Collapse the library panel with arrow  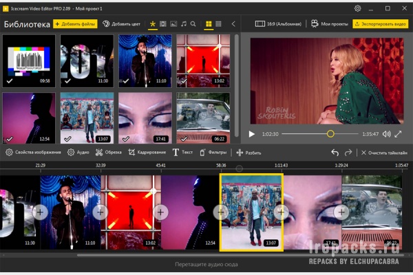pyautogui.click(x=233, y=24)
